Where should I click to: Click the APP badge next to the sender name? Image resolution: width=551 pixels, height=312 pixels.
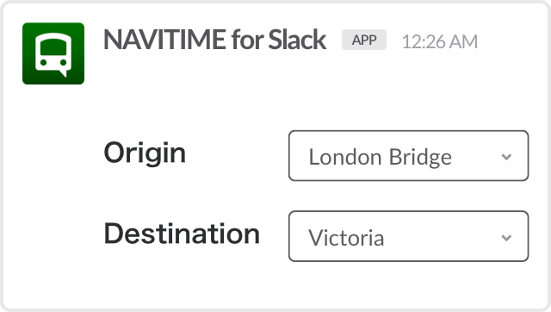pos(364,40)
